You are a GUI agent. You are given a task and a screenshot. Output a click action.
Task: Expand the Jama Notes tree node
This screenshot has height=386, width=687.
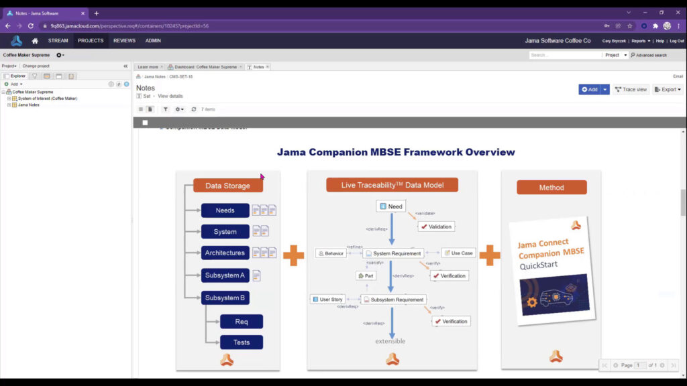(x=9, y=105)
